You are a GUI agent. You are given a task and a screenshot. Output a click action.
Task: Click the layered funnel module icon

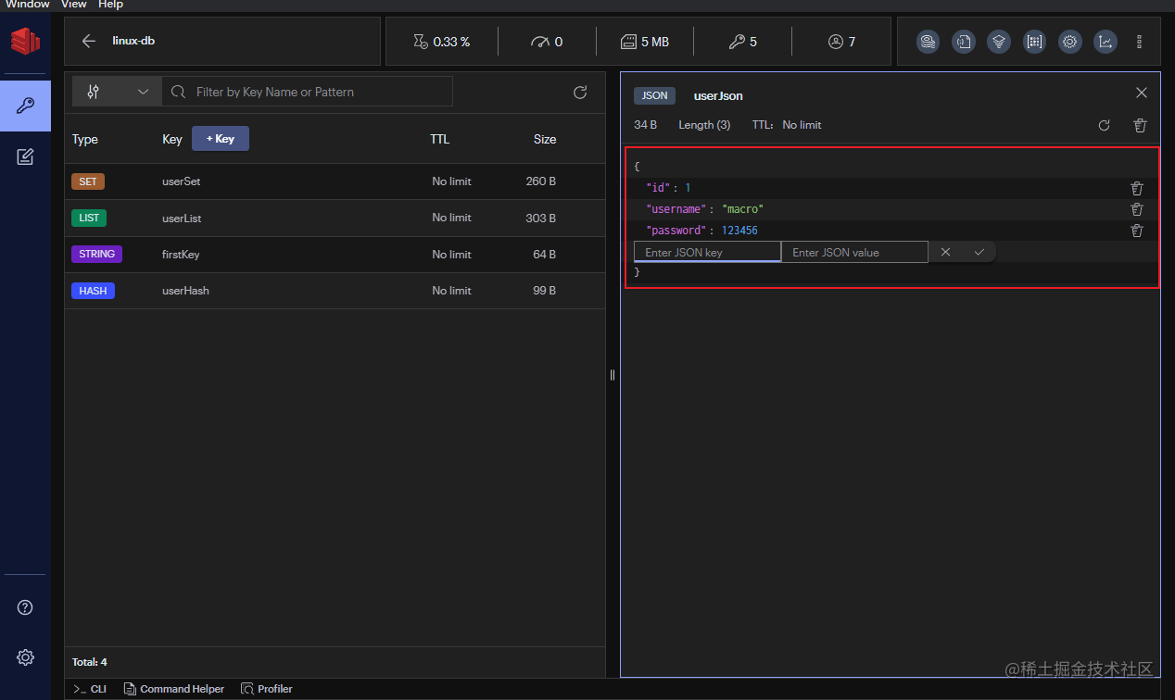pos(998,42)
